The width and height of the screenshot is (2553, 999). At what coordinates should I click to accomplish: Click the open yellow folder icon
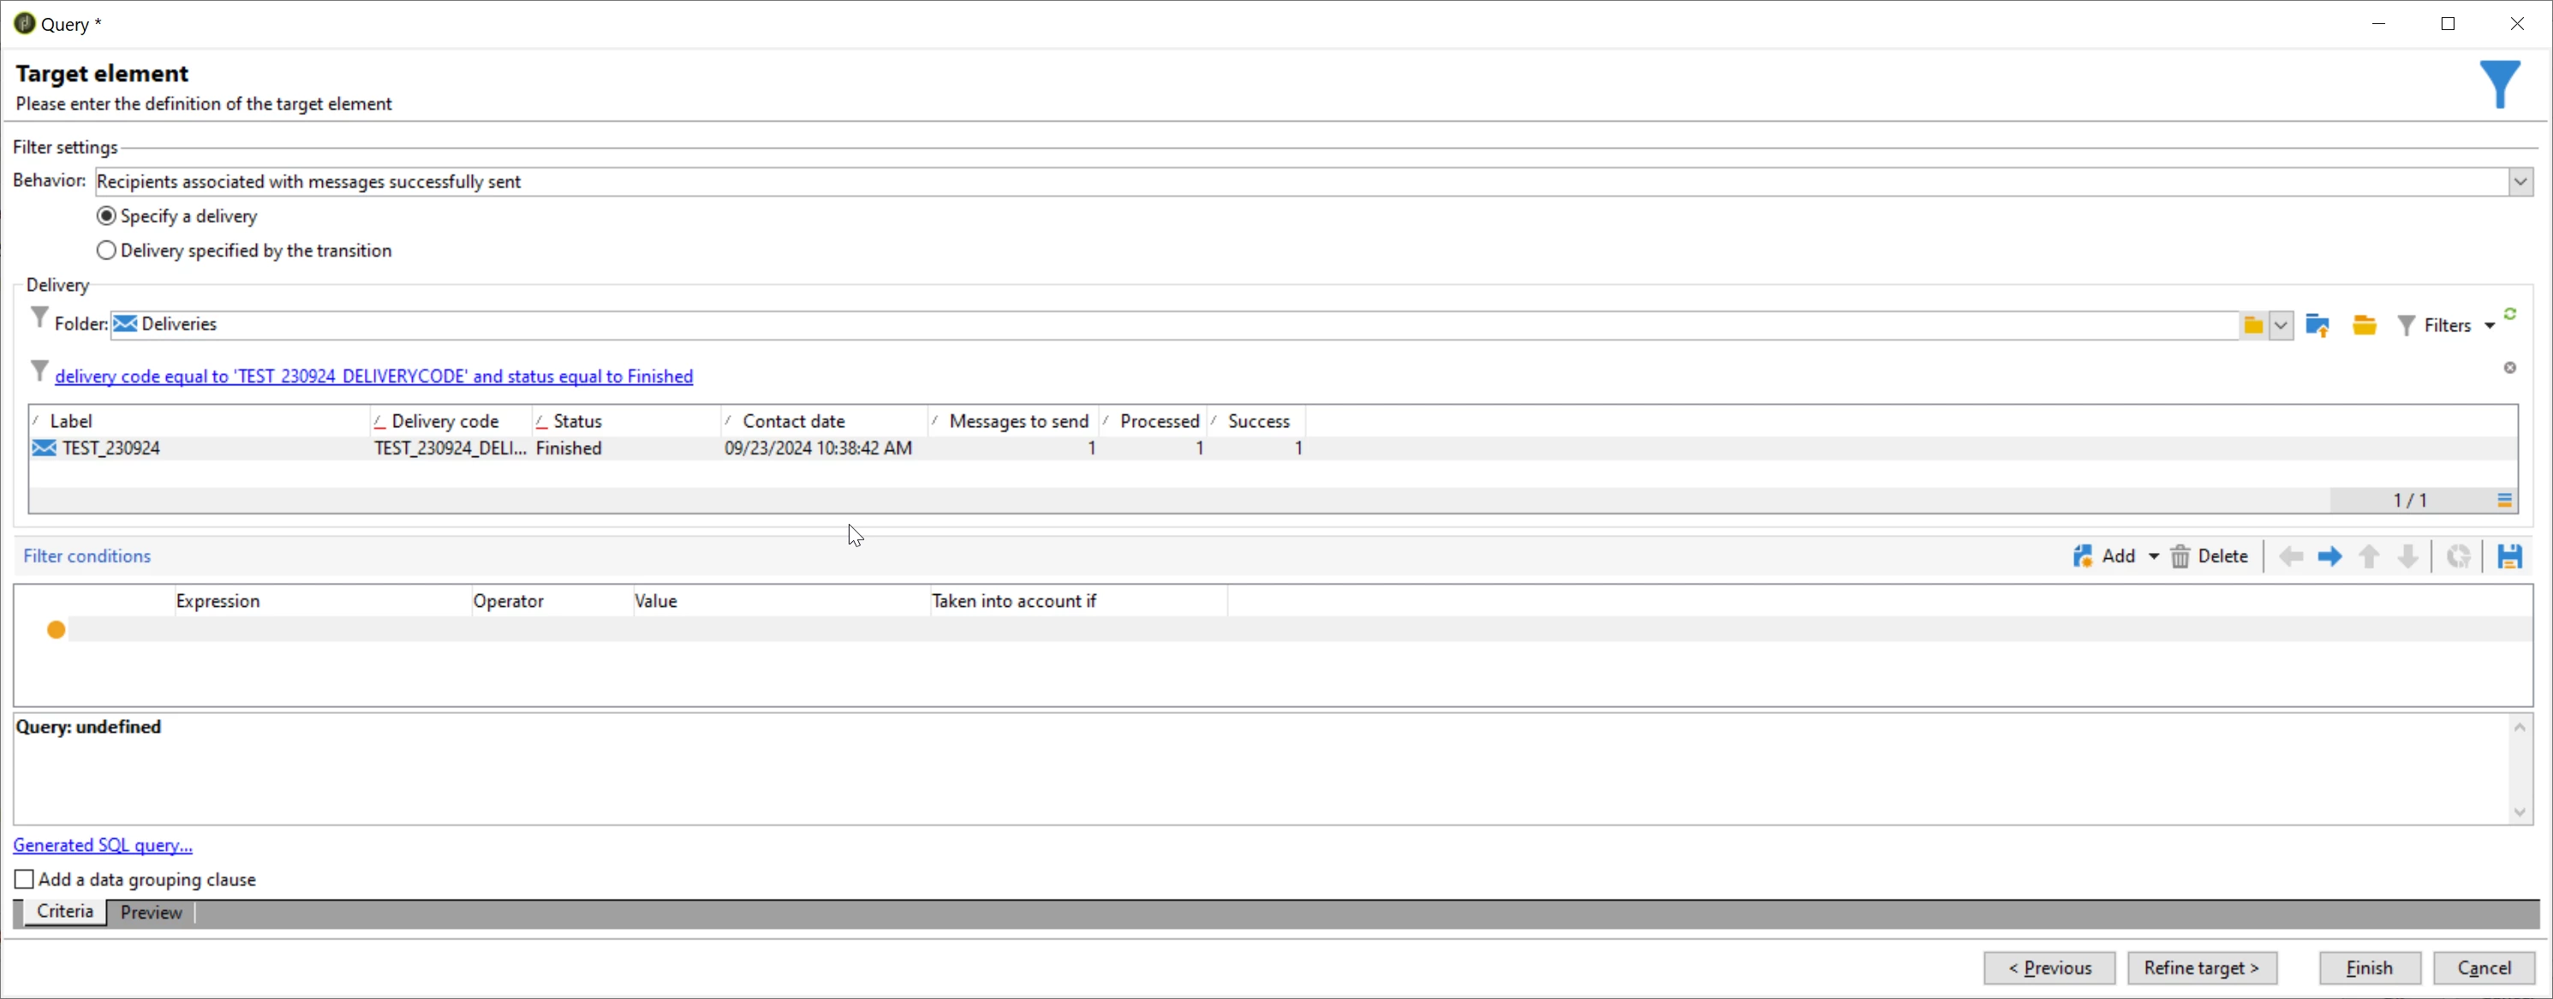click(x=2365, y=325)
